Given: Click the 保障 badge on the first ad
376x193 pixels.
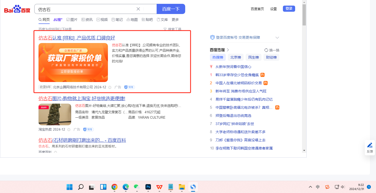Looking at the screenshot, I should click(129, 87).
